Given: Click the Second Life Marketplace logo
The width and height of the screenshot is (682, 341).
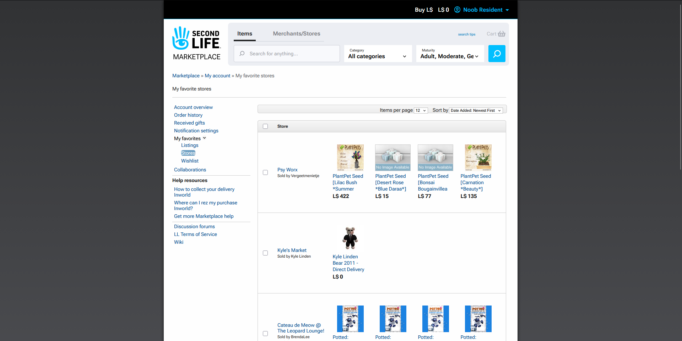Looking at the screenshot, I should click(196, 43).
